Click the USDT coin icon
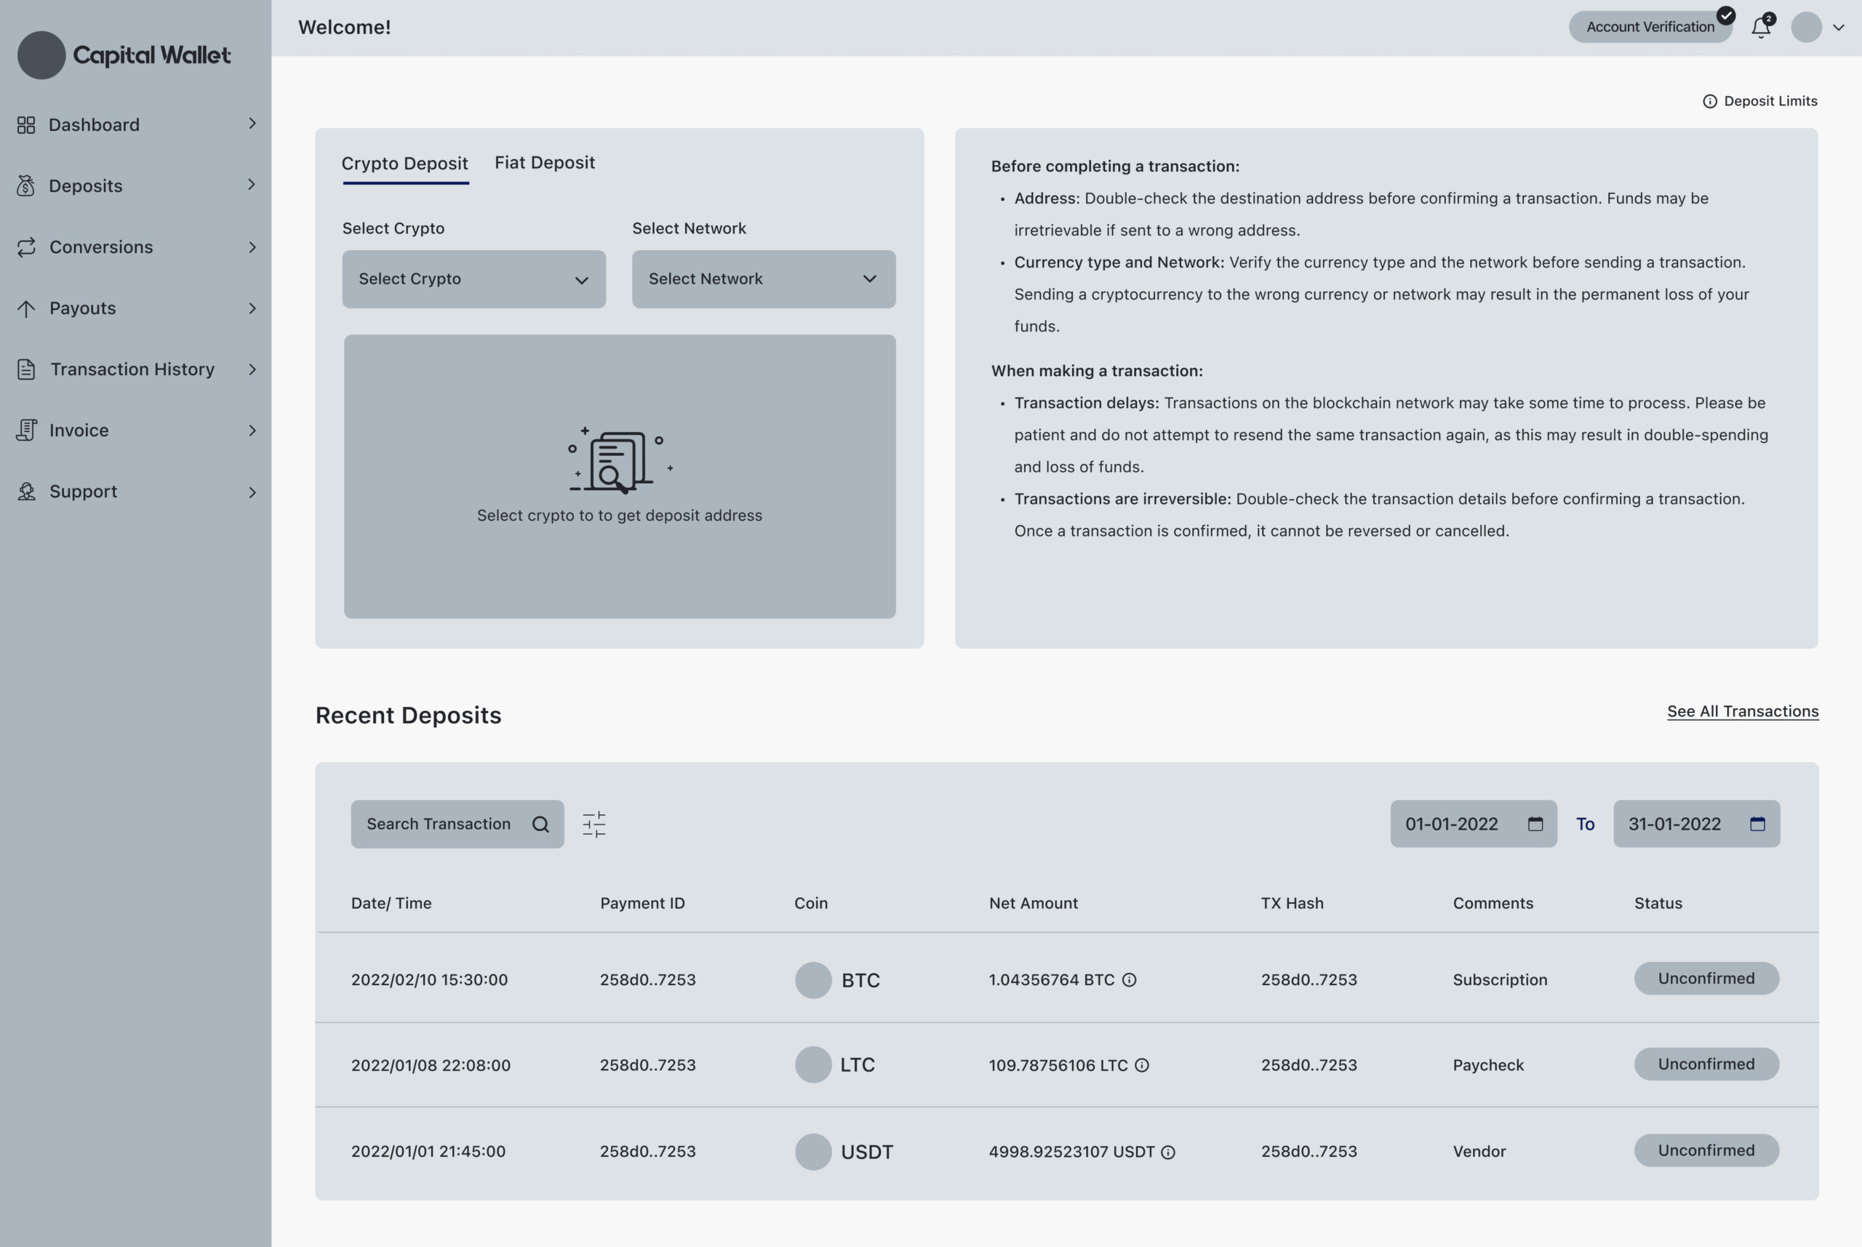The height and width of the screenshot is (1247, 1862). [813, 1152]
